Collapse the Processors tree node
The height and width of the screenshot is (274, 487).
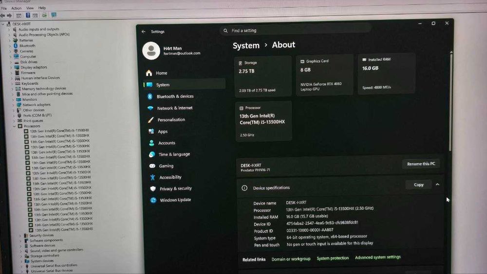coord(14,127)
